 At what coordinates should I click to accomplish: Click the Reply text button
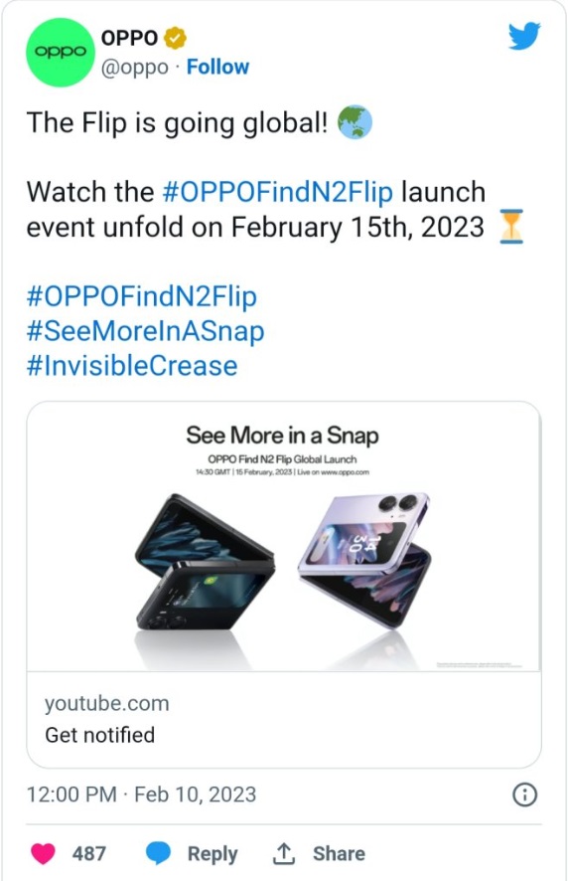[x=213, y=853]
